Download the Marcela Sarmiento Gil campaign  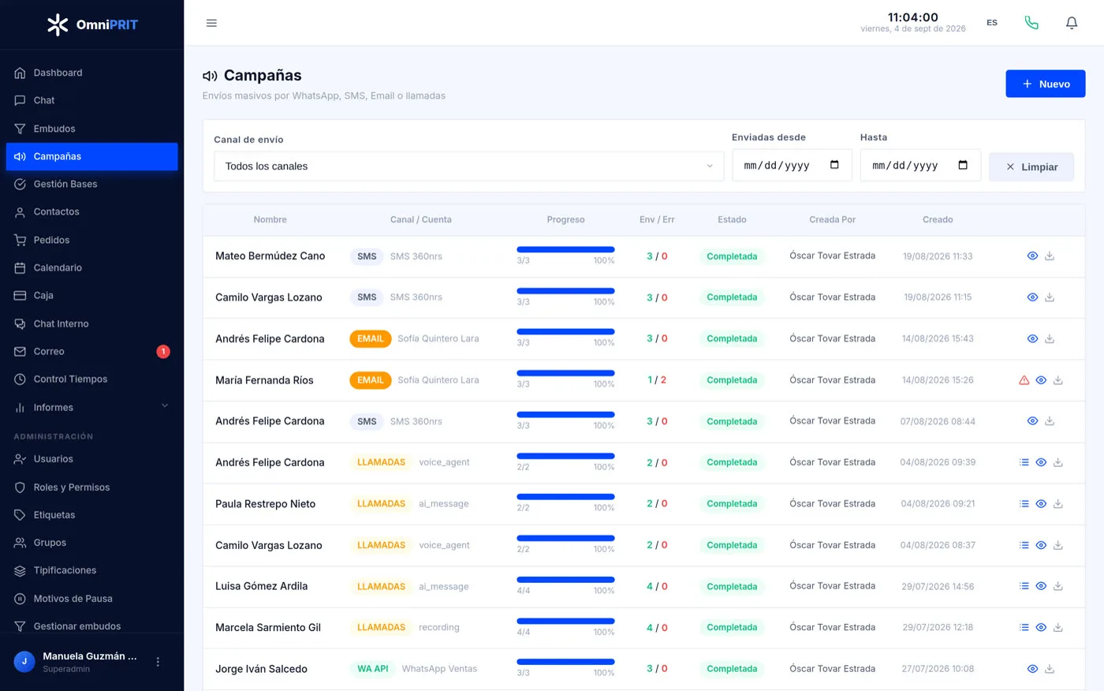(1058, 628)
